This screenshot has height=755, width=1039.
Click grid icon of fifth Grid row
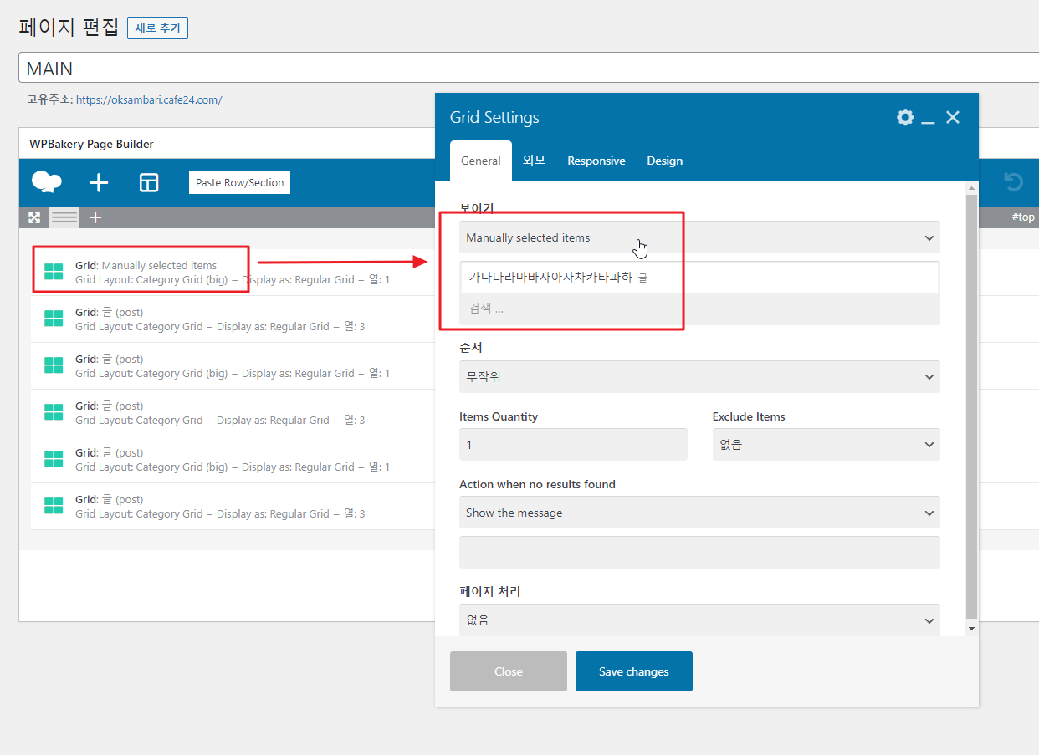click(x=54, y=459)
